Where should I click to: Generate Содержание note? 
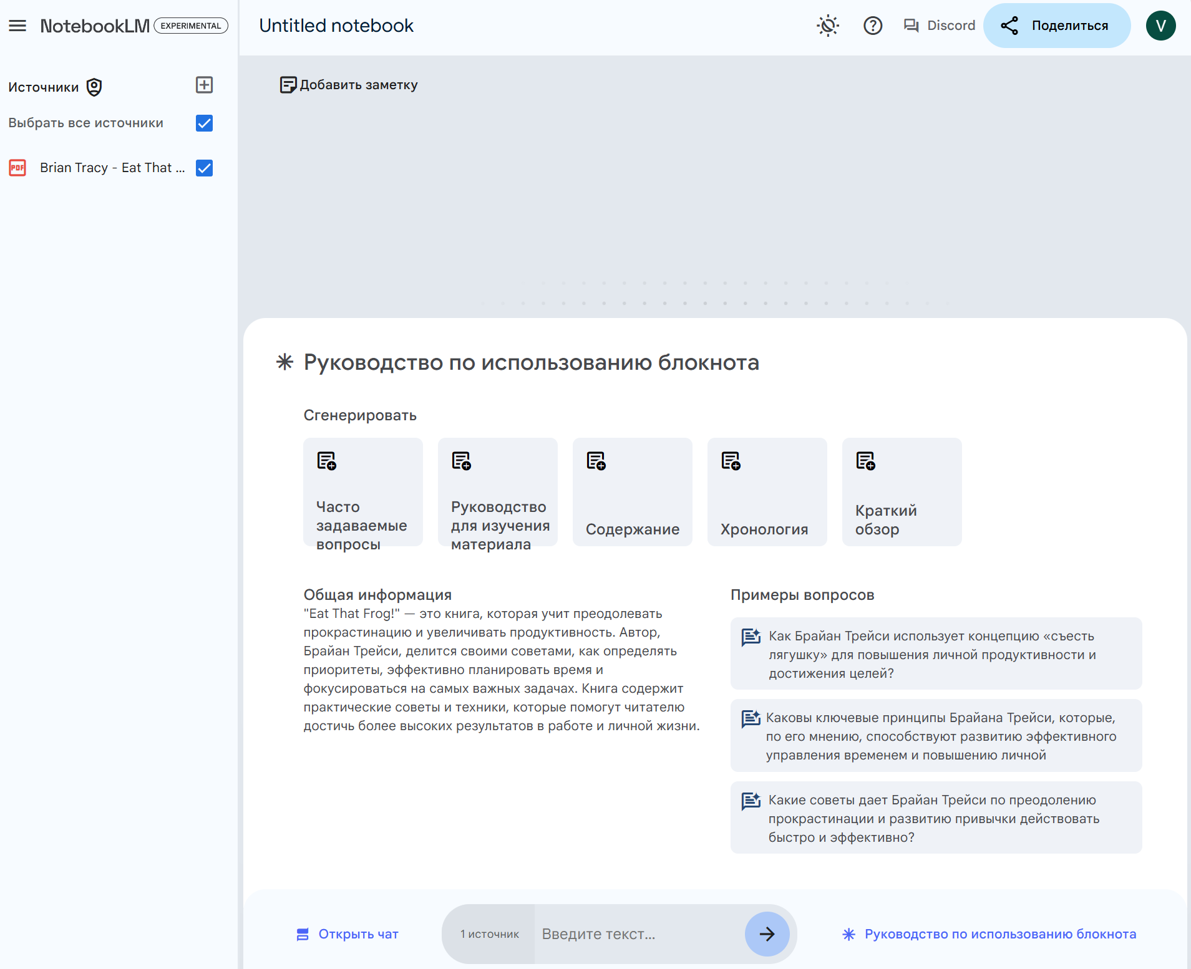[x=633, y=492]
